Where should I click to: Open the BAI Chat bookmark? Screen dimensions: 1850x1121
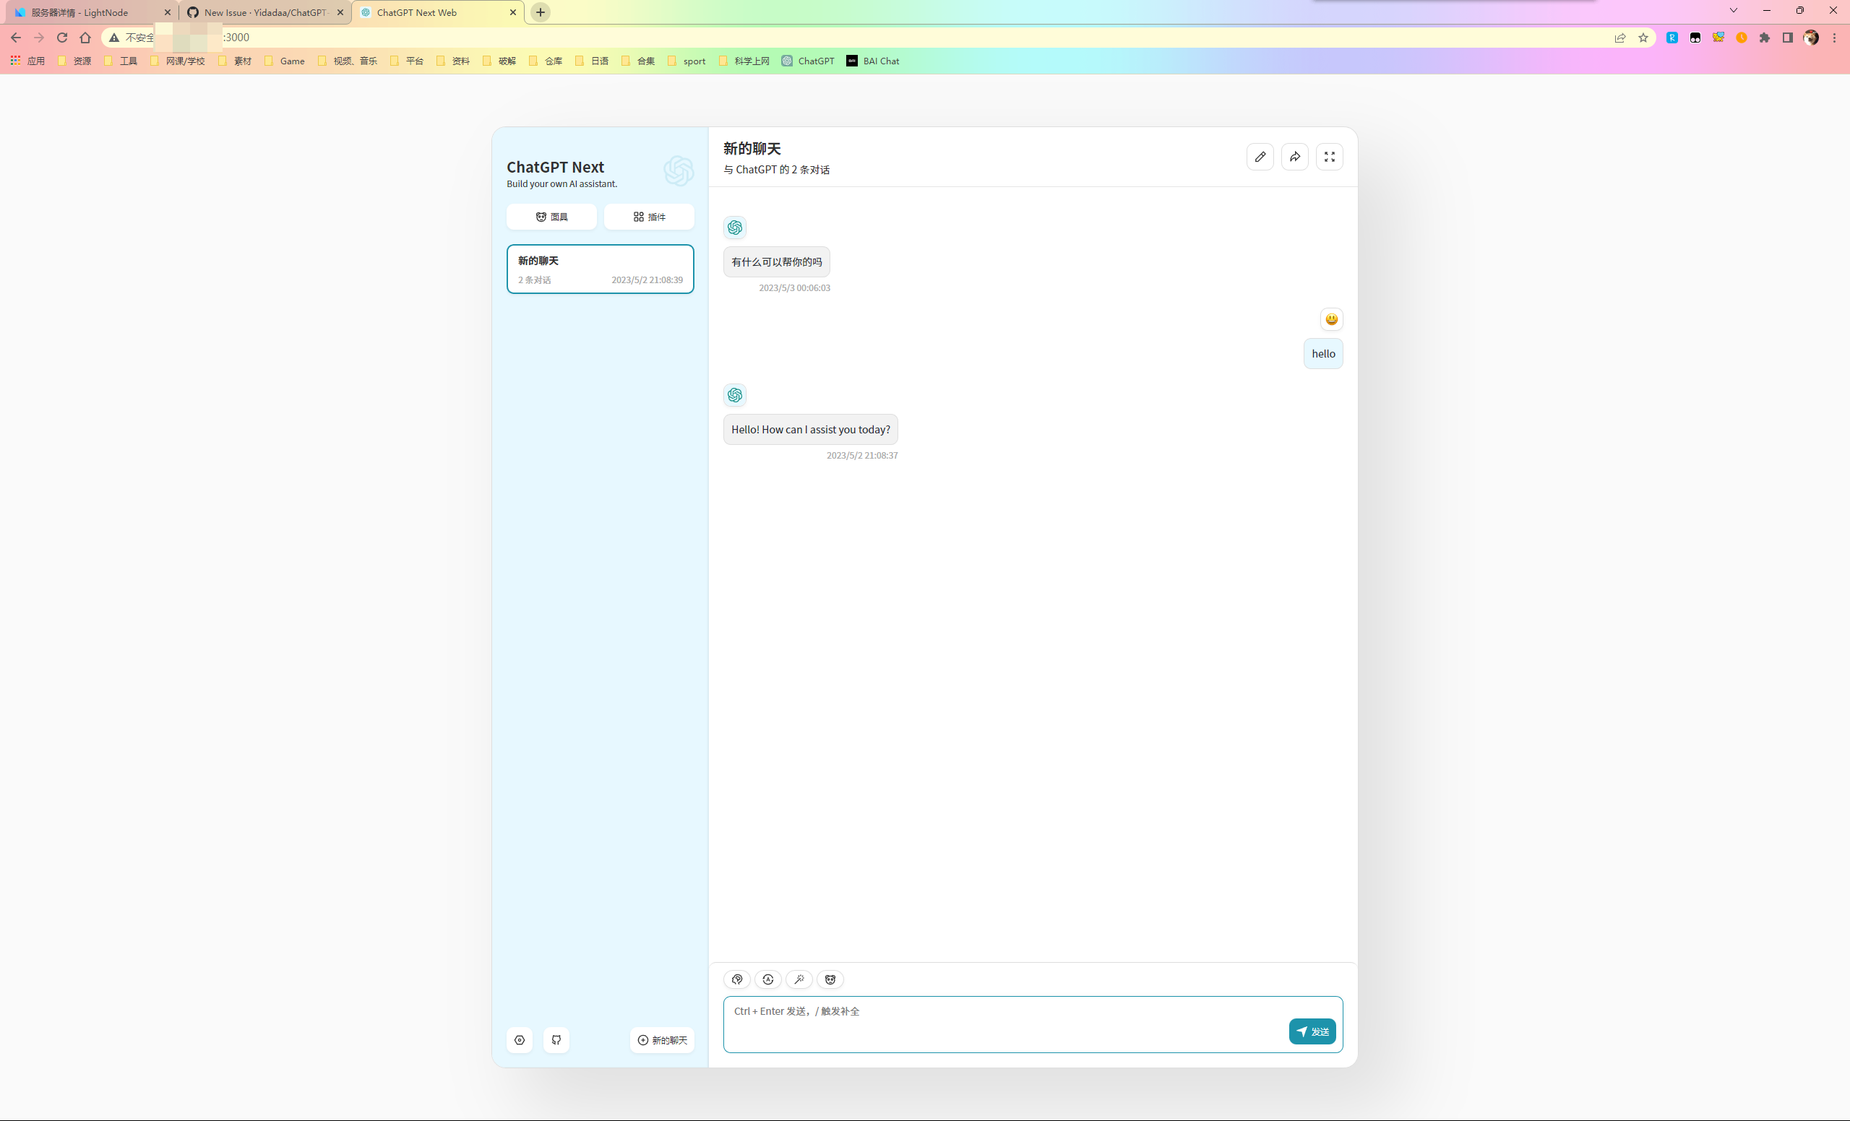[872, 61]
